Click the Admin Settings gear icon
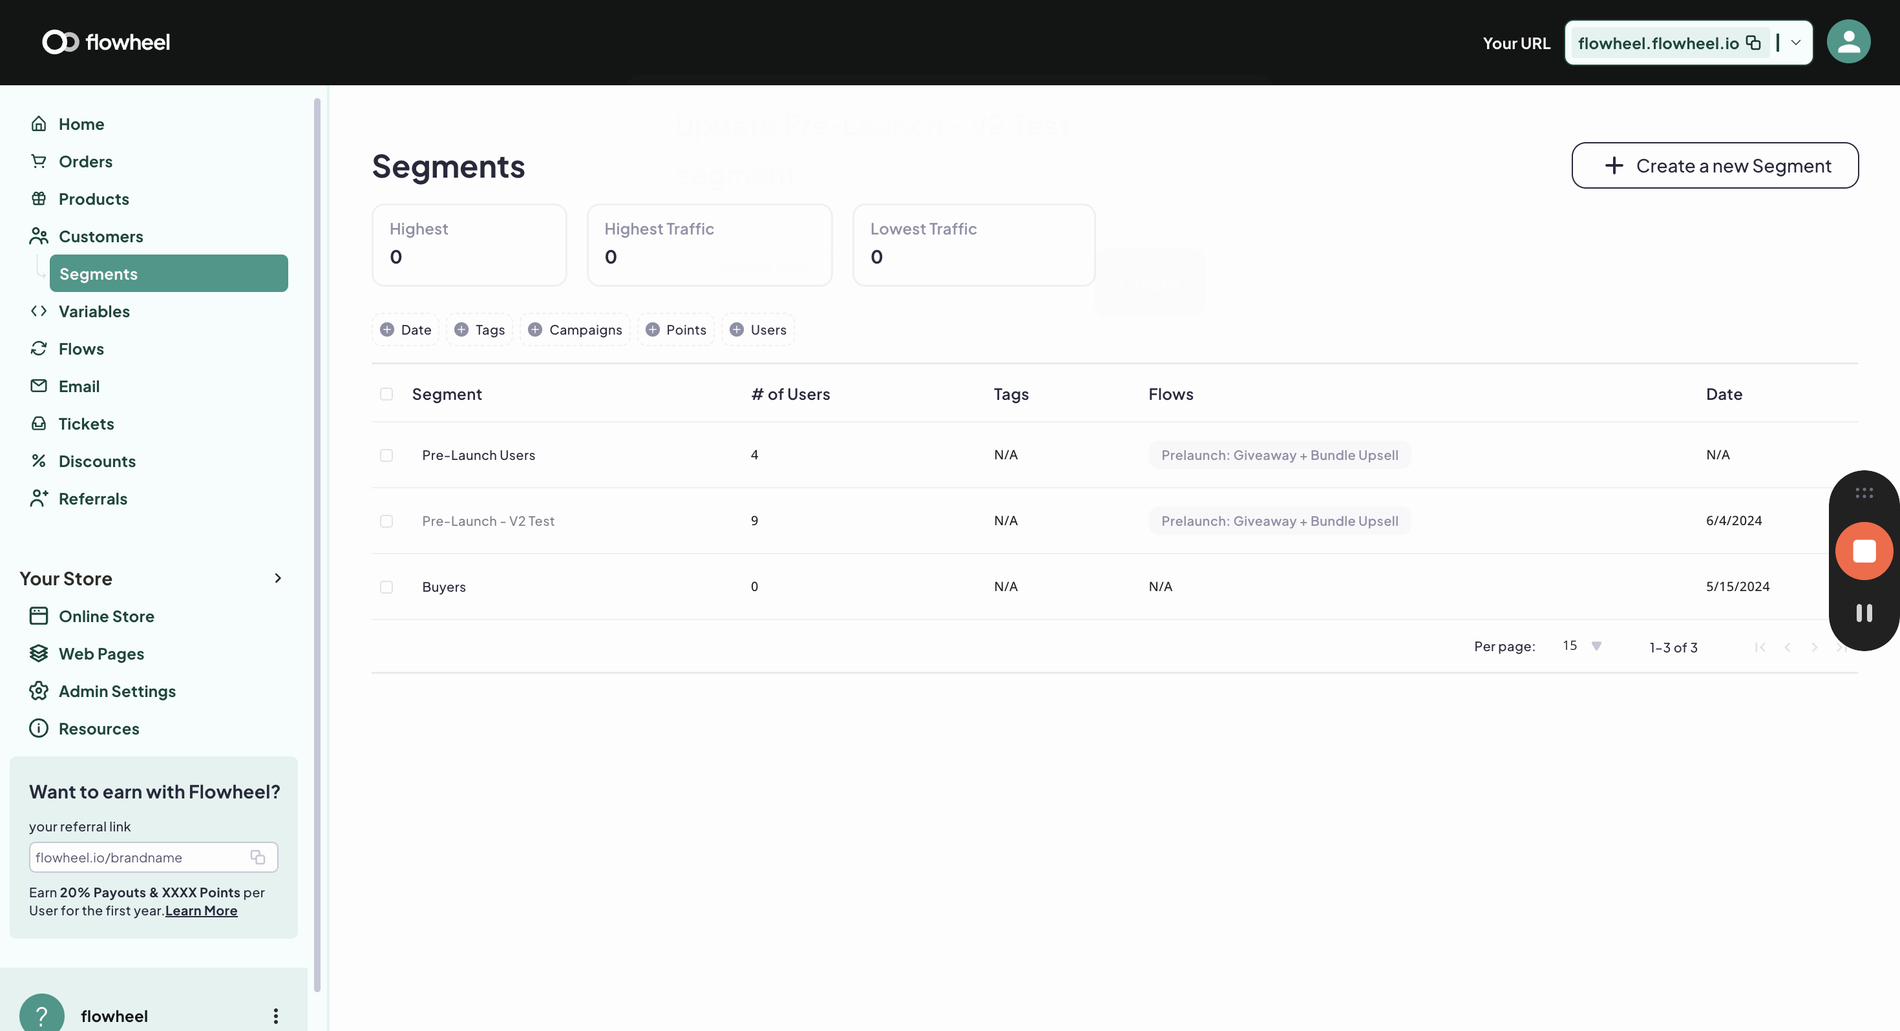The image size is (1900, 1031). (x=38, y=692)
